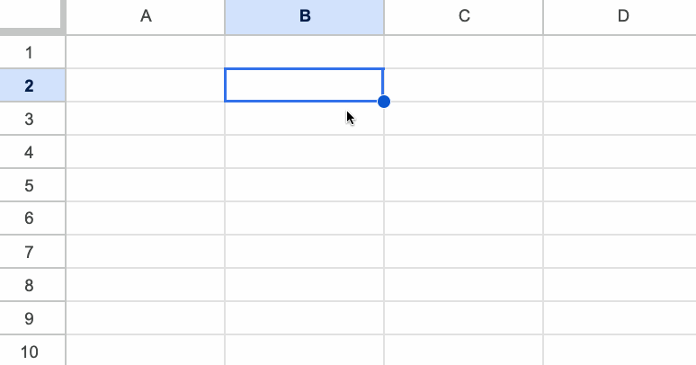Click the blue fill handle of cell B2
This screenshot has width=696, height=365.
click(x=384, y=102)
